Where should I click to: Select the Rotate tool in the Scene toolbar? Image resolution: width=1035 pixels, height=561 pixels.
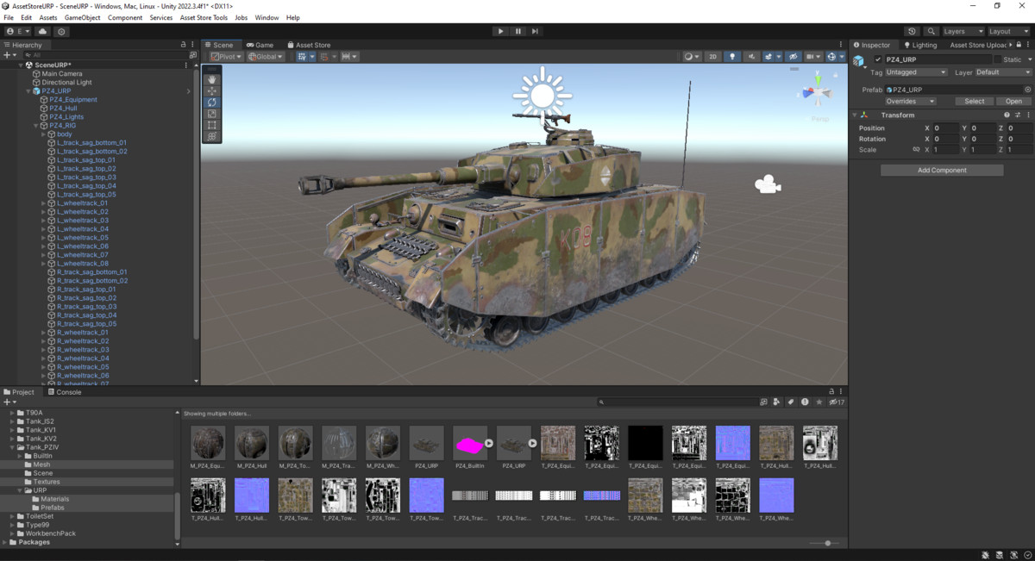pos(211,102)
